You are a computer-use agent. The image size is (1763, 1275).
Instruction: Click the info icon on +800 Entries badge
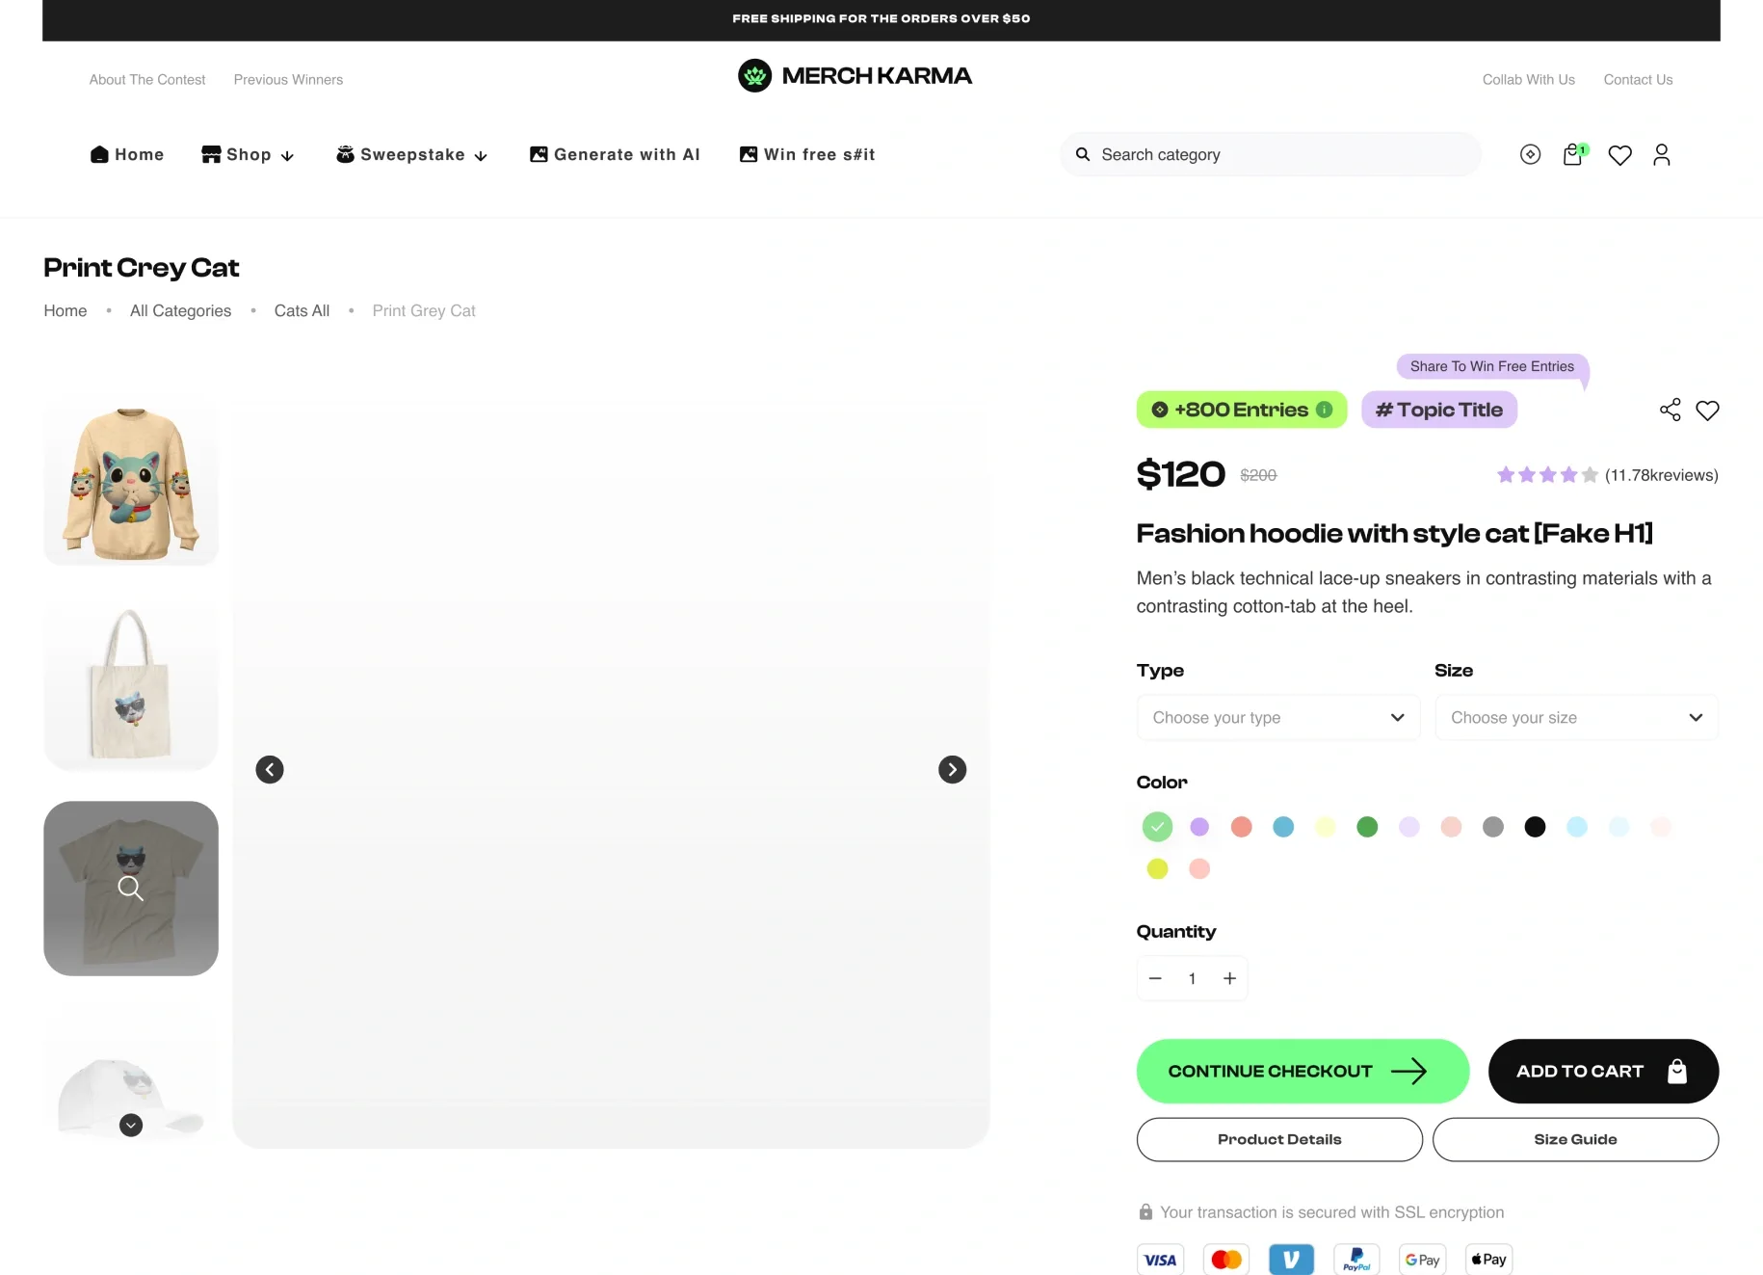click(1325, 410)
